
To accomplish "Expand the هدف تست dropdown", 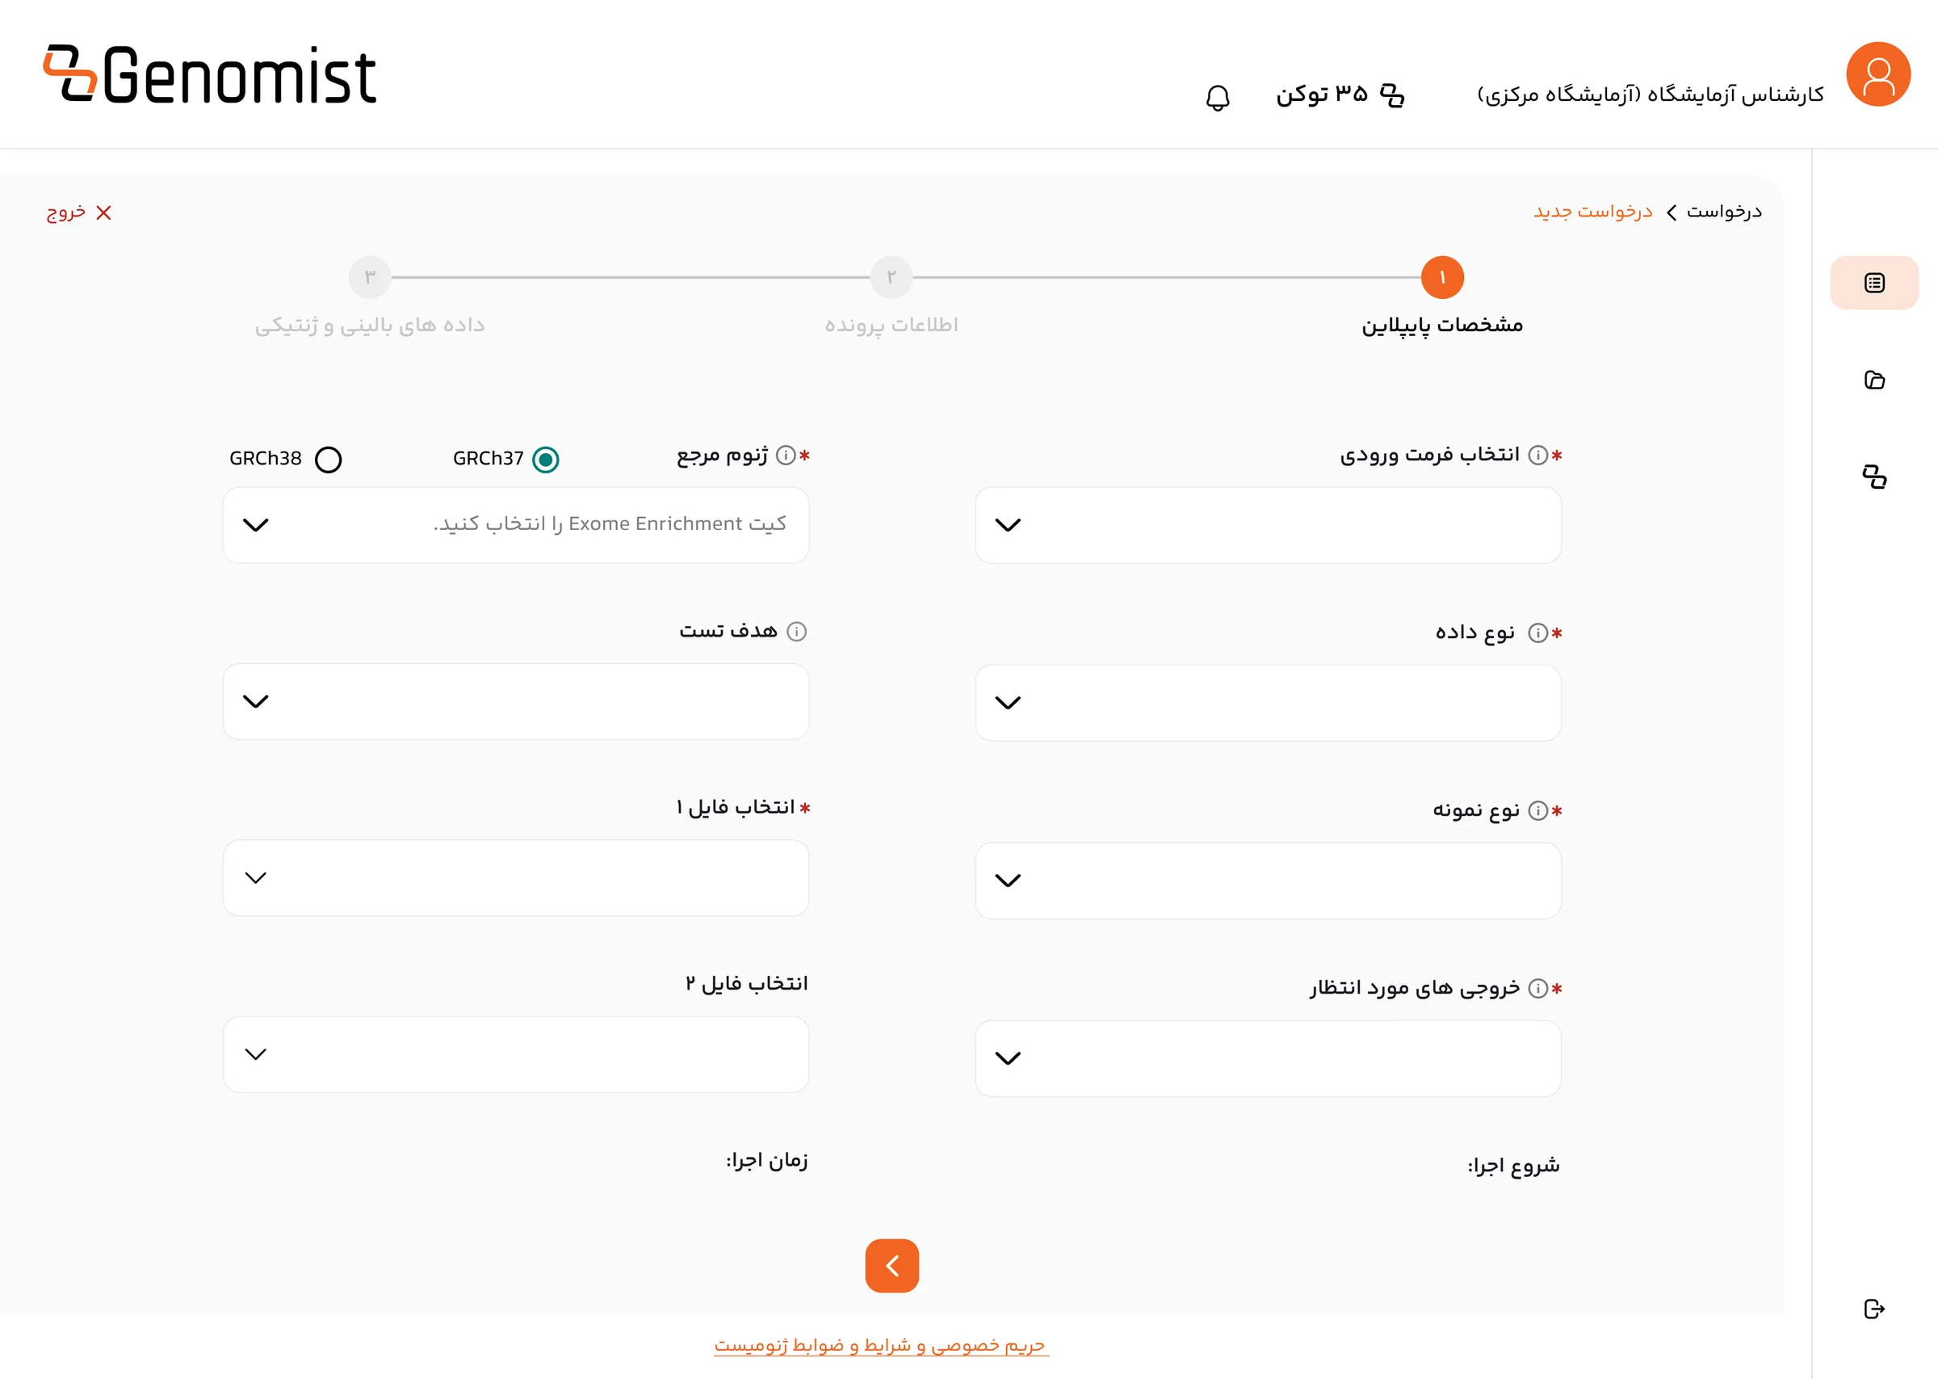I will [x=516, y=701].
